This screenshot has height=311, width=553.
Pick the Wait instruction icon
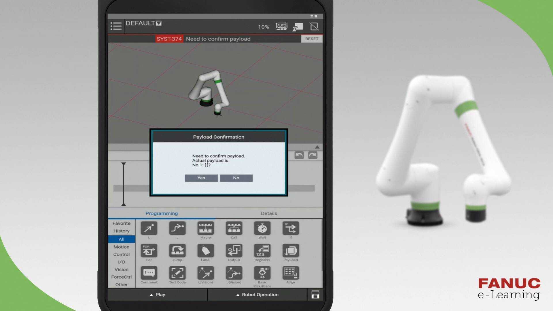pyautogui.click(x=262, y=228)
